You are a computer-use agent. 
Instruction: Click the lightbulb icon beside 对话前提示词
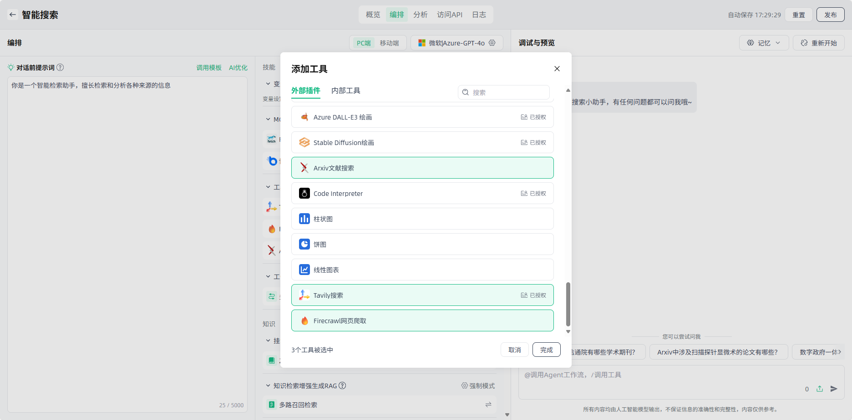(x=11, y=67)
